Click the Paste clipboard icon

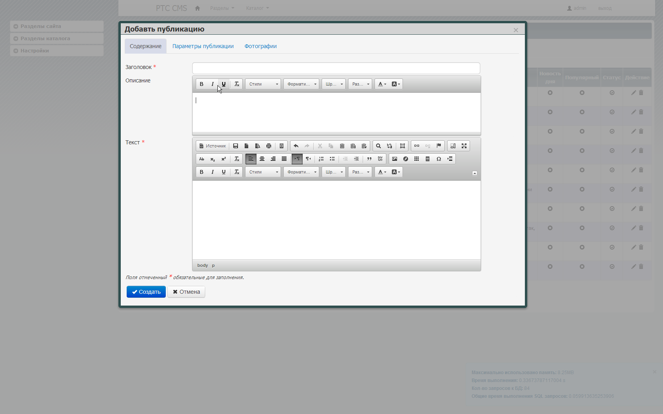click(x=342, y=146)
